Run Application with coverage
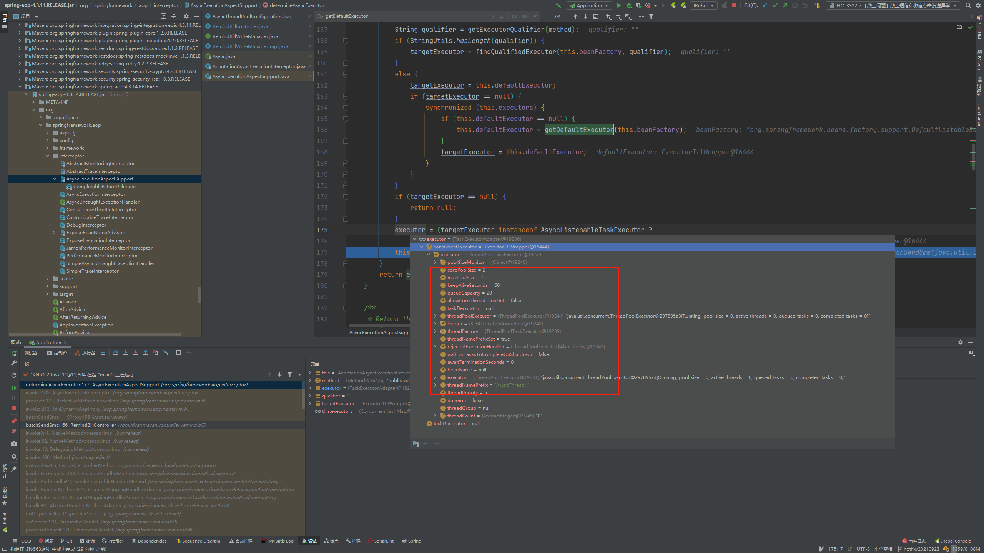The width and height of the screenshot is (984, 553). click(638, 5)
